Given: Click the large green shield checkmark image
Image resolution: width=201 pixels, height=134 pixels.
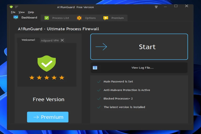Looking at the screenshot, I should (47, 63).
